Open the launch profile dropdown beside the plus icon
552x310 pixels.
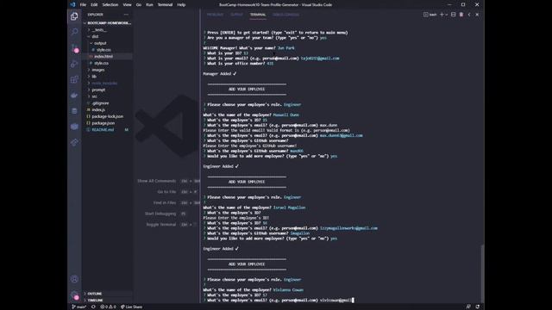click(x=447, y=15)
